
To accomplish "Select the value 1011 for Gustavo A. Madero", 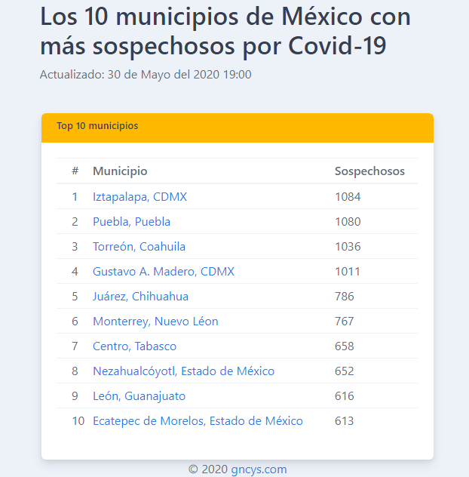I will tap(348, 272).
